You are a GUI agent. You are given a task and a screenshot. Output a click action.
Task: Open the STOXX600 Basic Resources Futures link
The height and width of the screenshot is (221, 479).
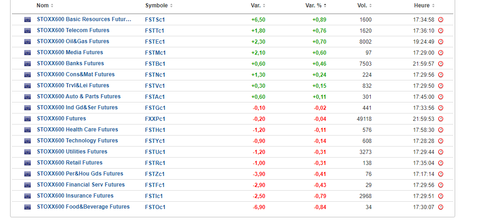pos(84,19)
